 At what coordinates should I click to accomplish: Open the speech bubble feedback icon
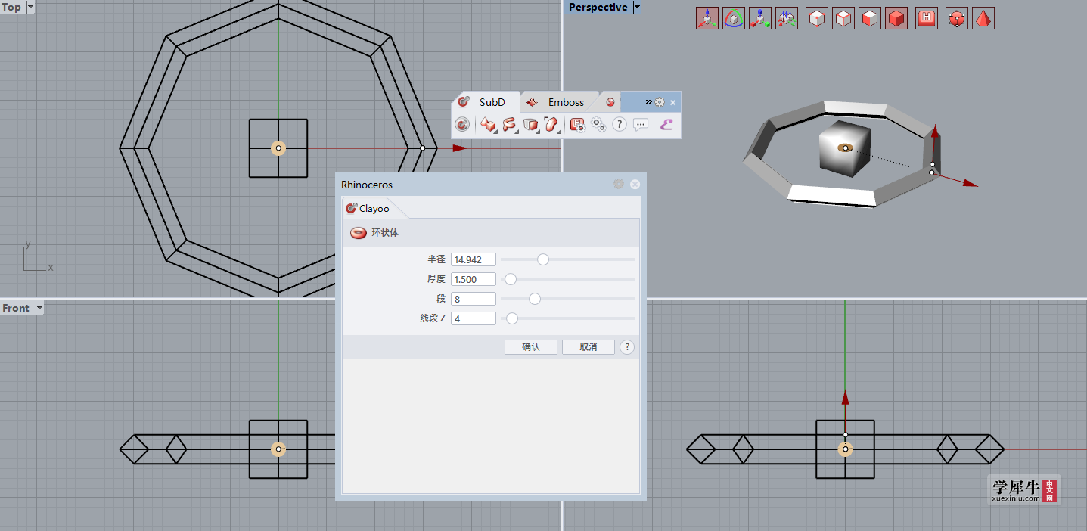click(x=641, y=124)
